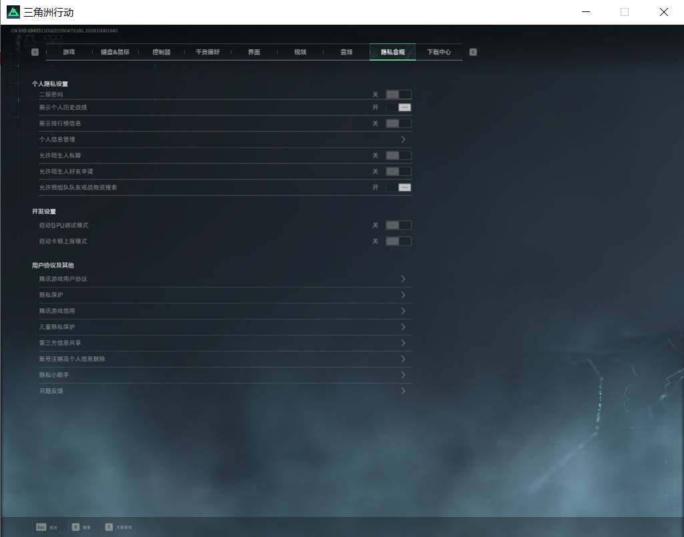
Task: Click the 个人隐私设置 section heading
Action: 50,84
